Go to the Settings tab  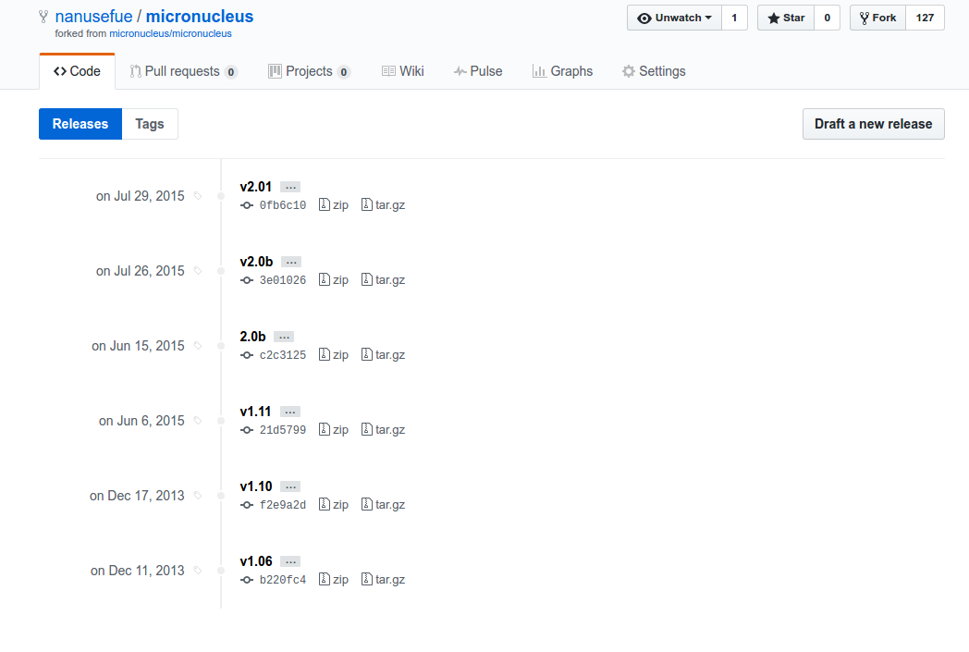654,71
